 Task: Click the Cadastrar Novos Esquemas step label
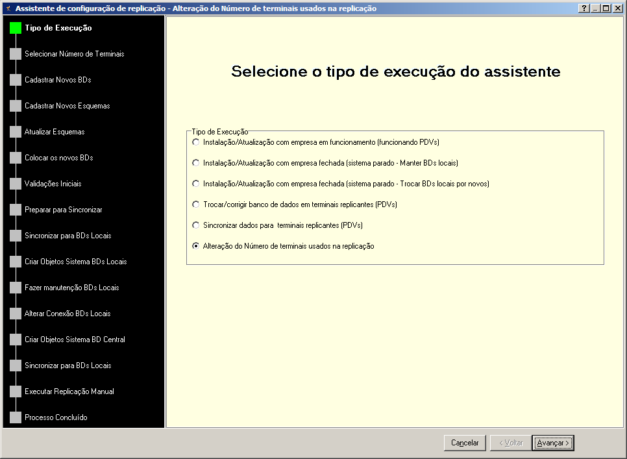click(x=67, y=106)
